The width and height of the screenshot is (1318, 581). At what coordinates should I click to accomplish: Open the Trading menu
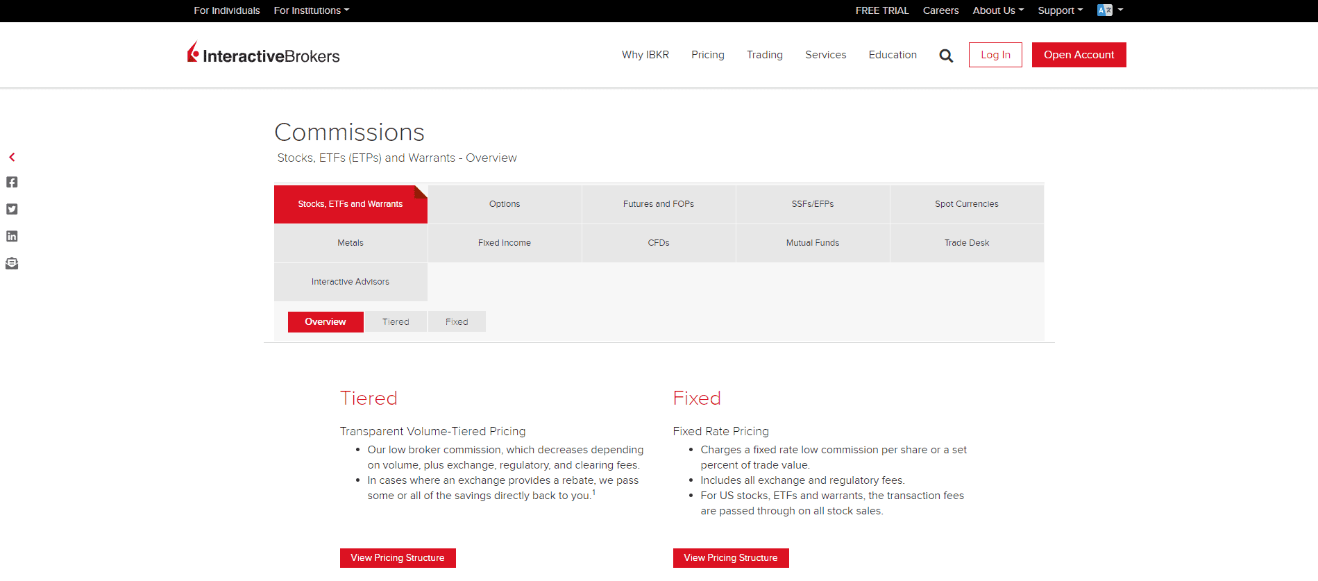coord(765,55)
